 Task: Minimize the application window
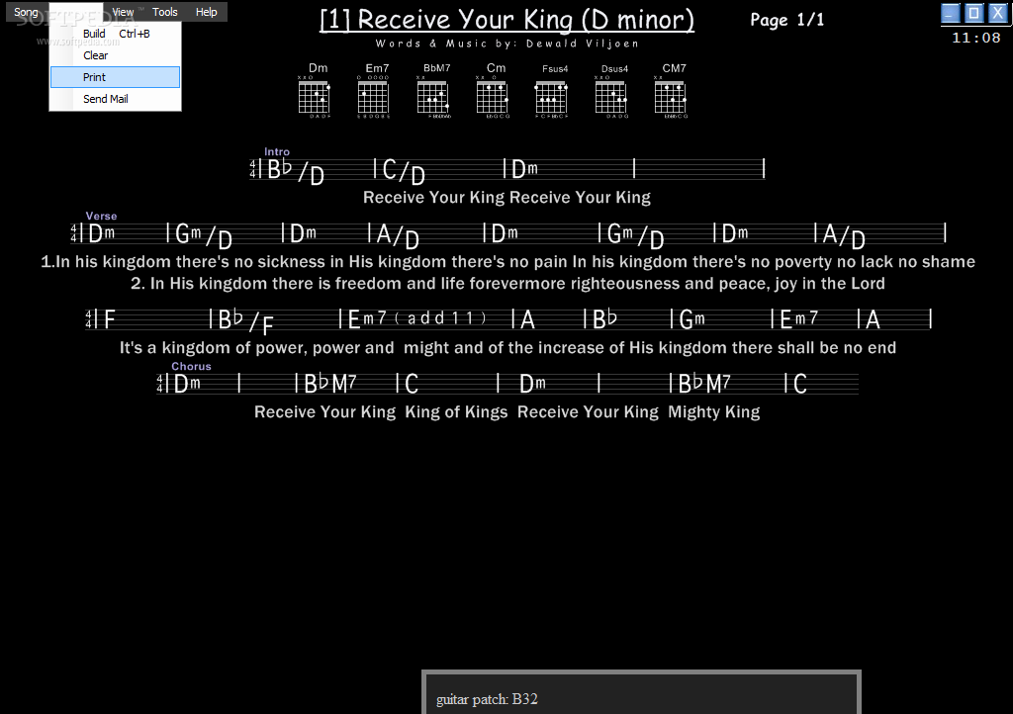[951, 13]
